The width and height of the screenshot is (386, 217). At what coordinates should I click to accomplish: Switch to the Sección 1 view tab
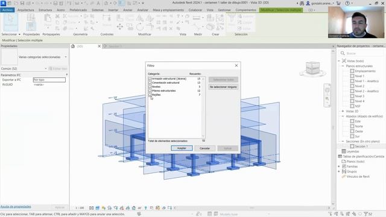[115, 46]
